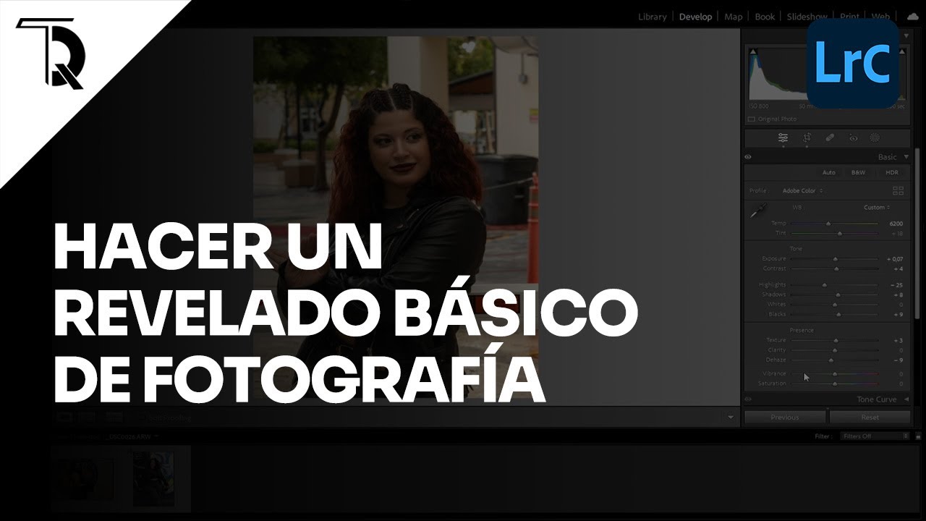The width and height of the screenshot is (926, 521).
Task: Click the Blacks slider handle
Action: coord(838,315)
